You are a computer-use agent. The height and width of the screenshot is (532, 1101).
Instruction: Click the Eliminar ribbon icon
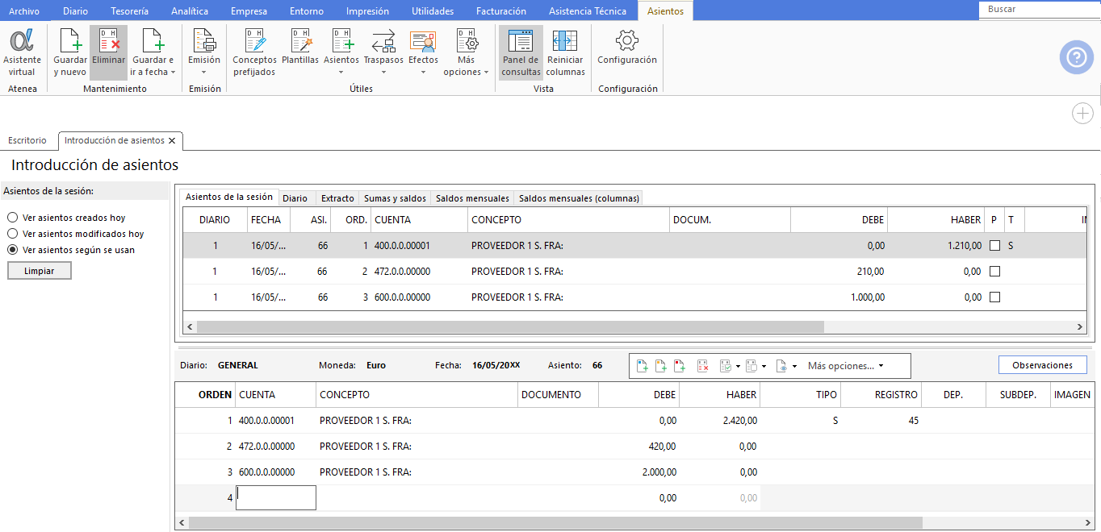[108, 53]
